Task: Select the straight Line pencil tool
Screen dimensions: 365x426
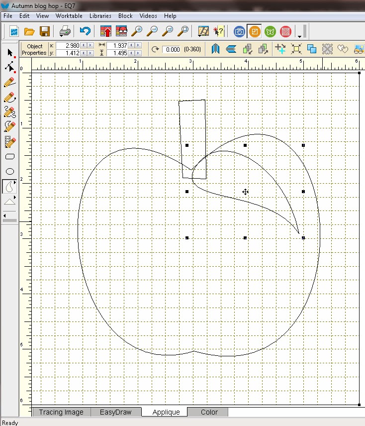Action: (x=10, y=82)
